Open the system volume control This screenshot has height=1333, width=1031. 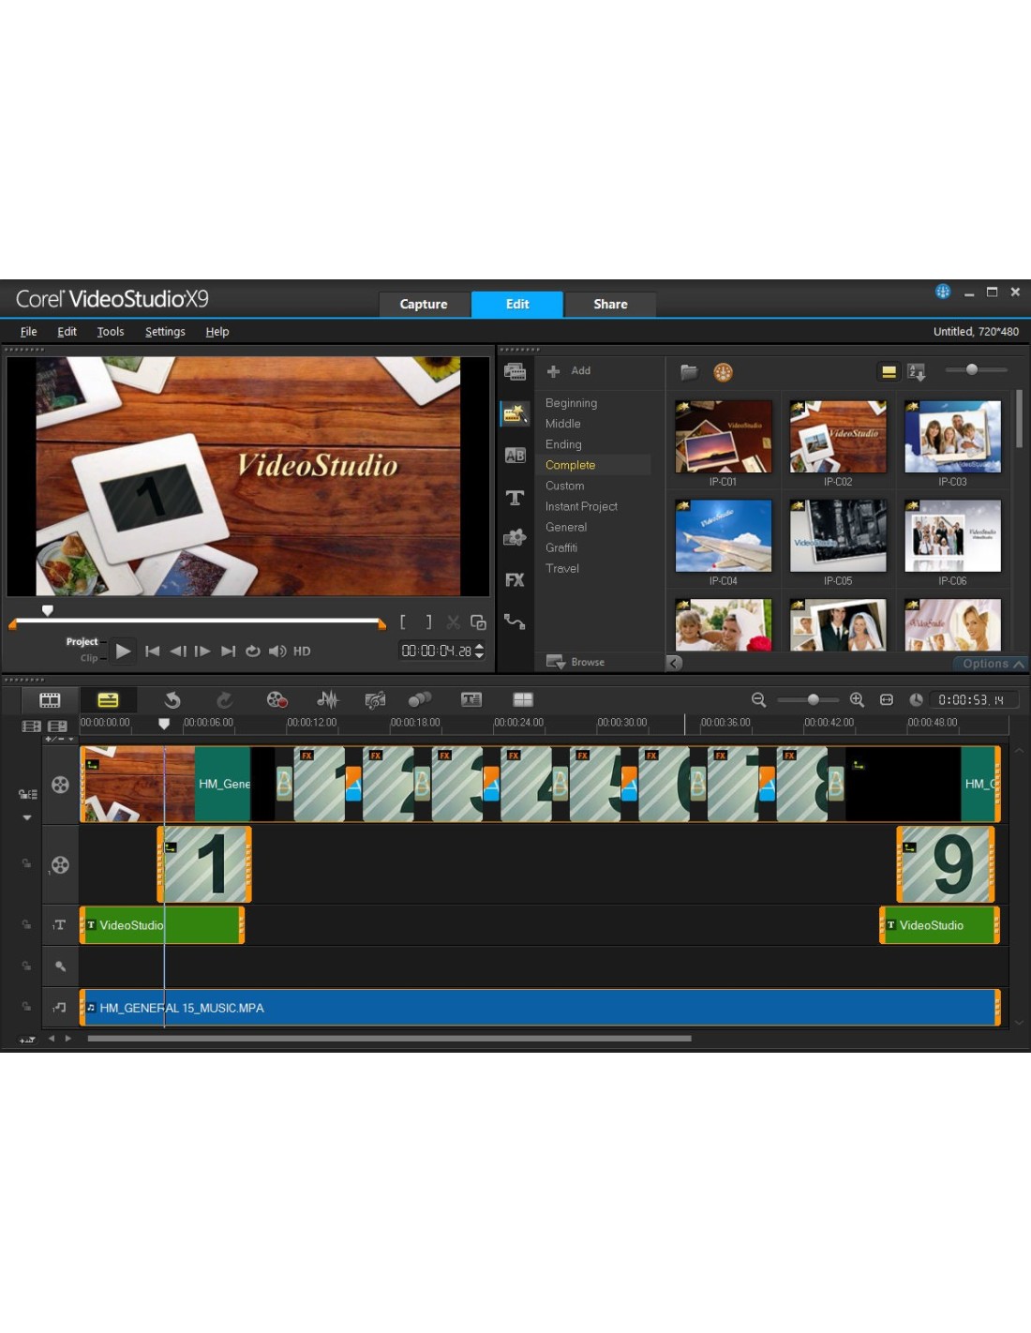click(277, 651)
